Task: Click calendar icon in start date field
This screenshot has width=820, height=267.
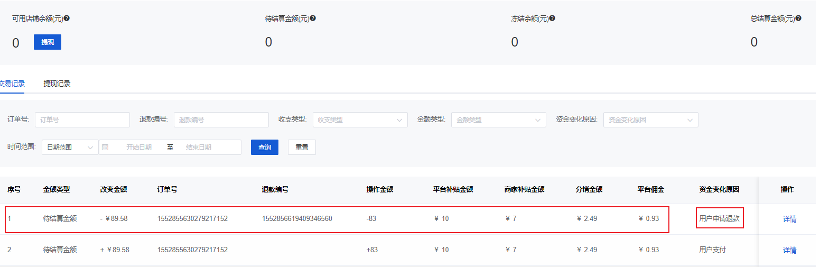Action: pyautogui.click(x=105, y=147)
